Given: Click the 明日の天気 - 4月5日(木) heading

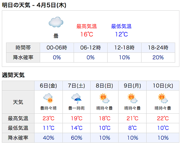Looking at the screenshot, I should pos(34,5).
